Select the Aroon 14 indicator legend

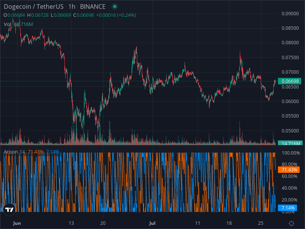pyautogui.click(x=14, y=152)
